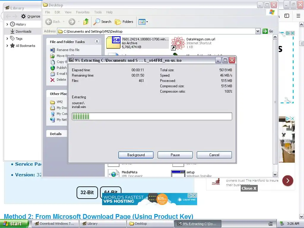The height and width of the screenshot is (228, 304).
Task: Click the History clock icon in Library
Action: coord(12,24)
